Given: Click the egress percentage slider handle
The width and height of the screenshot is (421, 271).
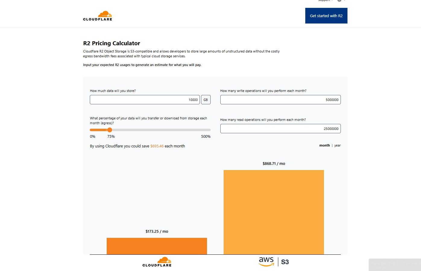Looking at the screenshot, I should [110, 130].
